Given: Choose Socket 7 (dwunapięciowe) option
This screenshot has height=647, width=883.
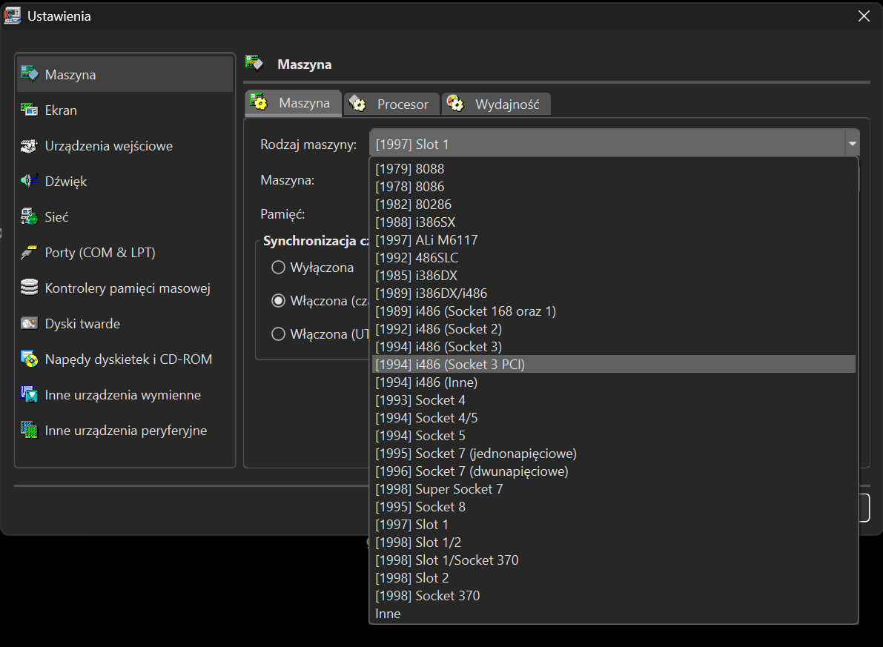Looking at the screenshot, I should (614, 471).
